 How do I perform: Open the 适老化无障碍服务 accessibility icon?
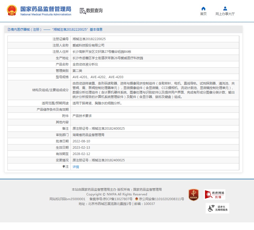click(x=217, y=208)
